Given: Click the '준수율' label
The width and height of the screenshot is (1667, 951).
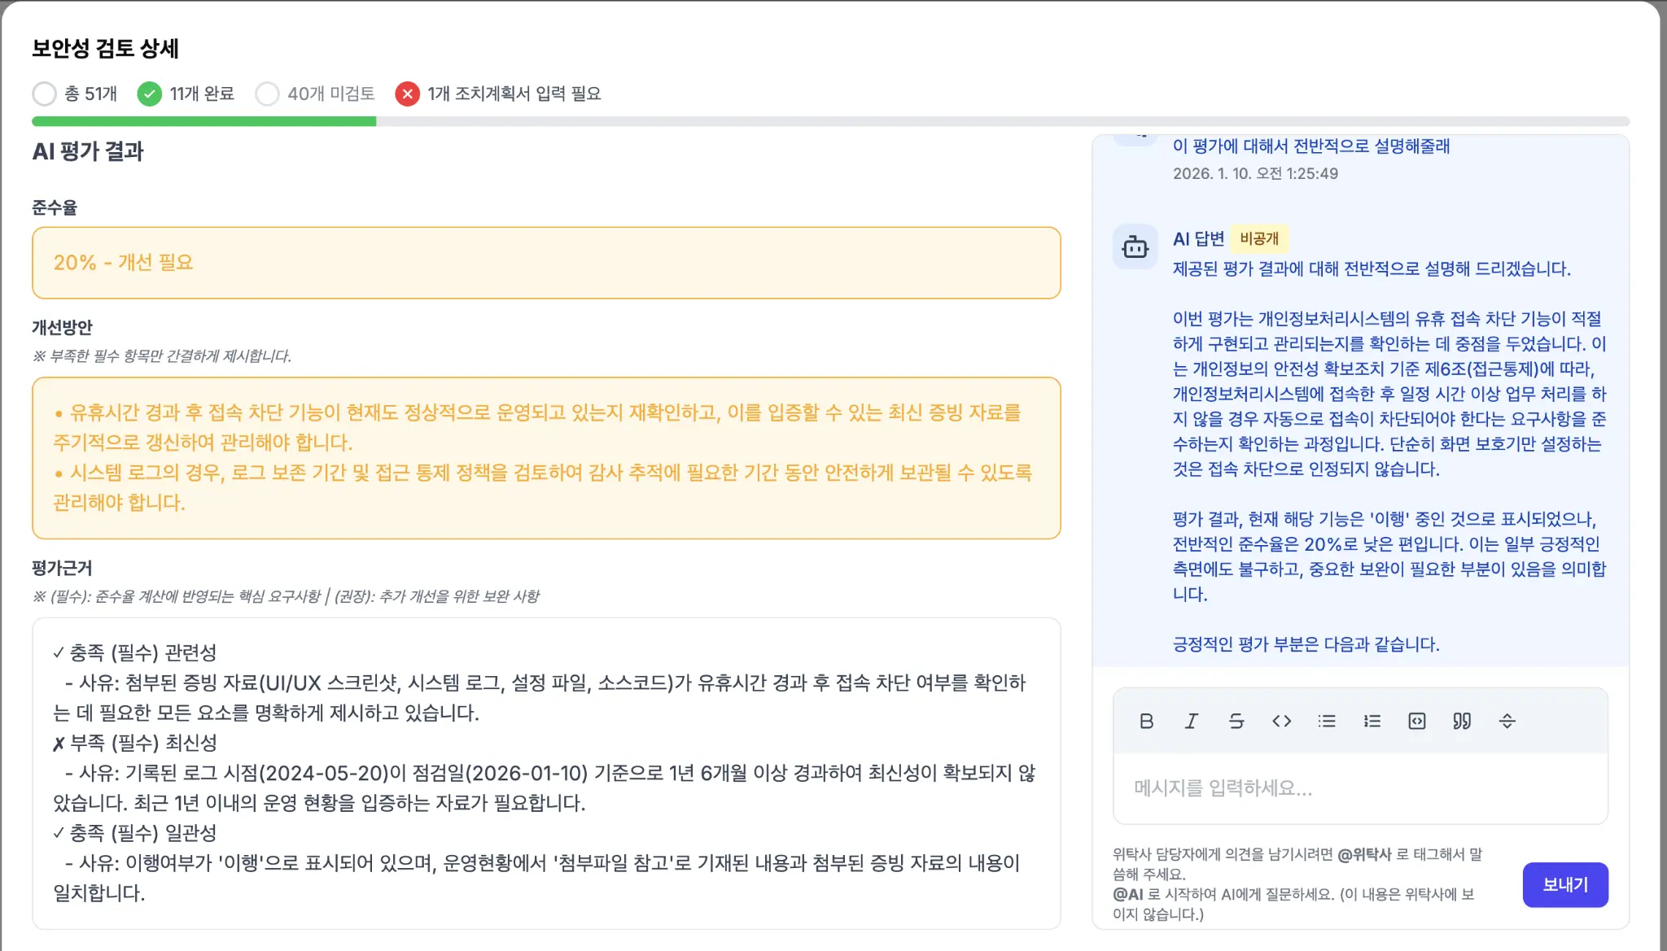Looking at the screenshot, I should 55,207.
